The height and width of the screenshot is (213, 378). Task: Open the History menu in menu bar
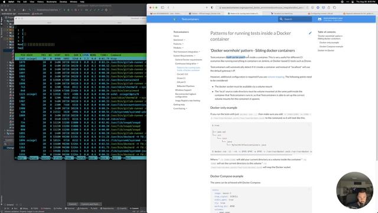pyautogui.click(x=41, y=2)
